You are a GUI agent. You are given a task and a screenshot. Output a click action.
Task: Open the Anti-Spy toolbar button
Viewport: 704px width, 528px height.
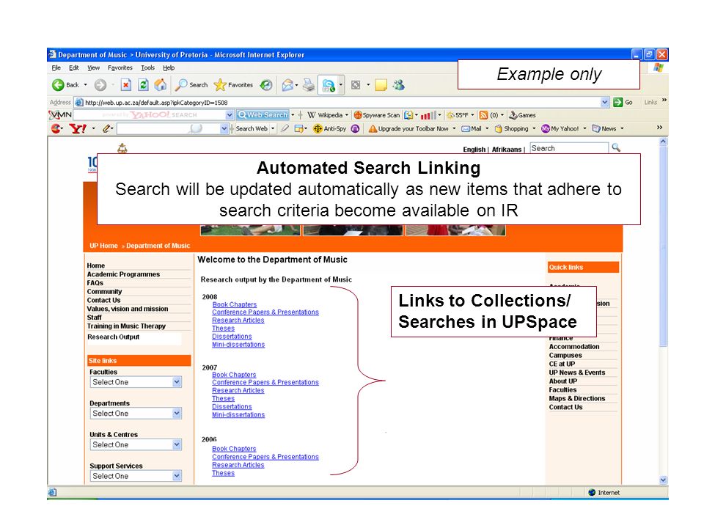pos(329,128)
